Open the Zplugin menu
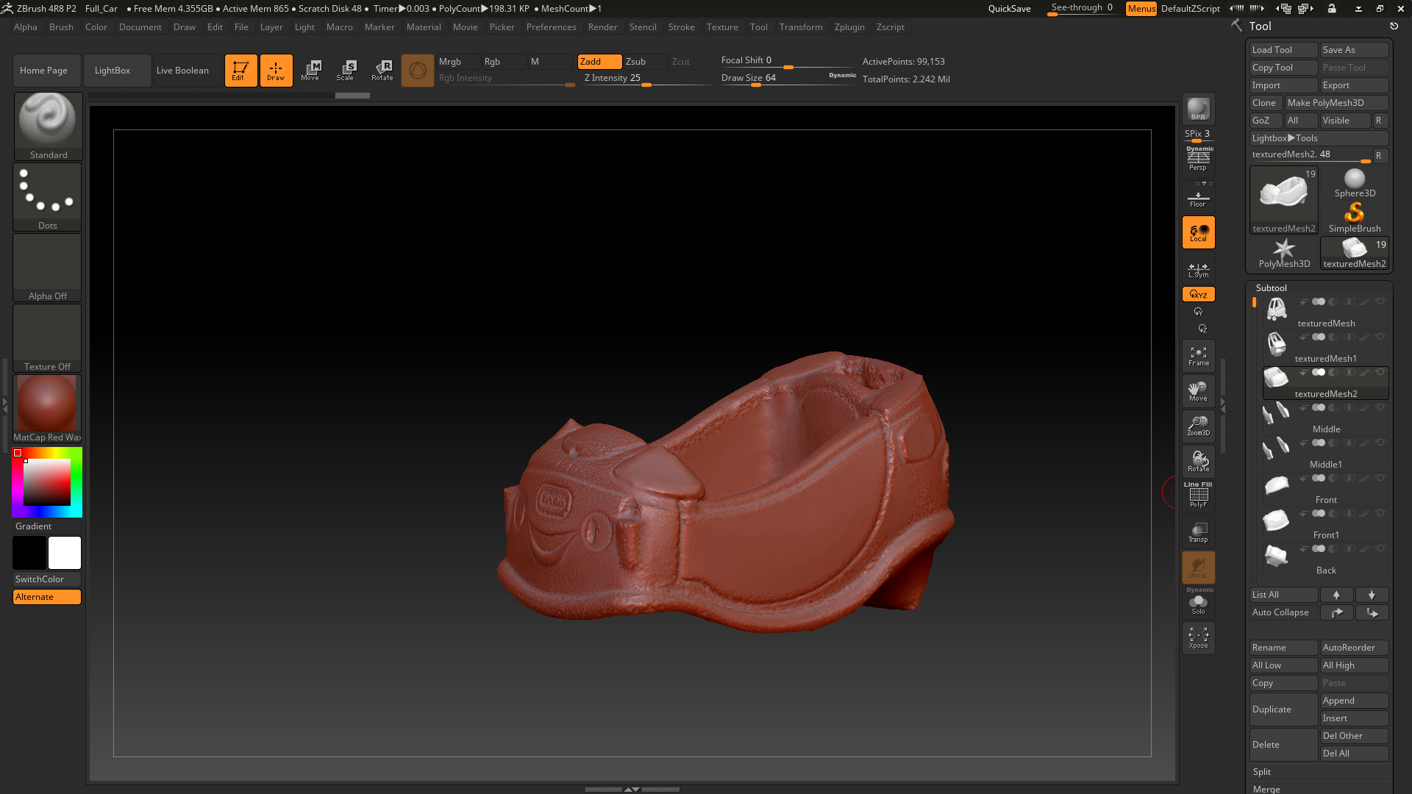 click(849, 27)
